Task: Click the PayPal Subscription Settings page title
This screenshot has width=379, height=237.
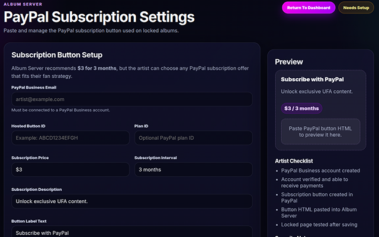Action: tap(99, 17)
